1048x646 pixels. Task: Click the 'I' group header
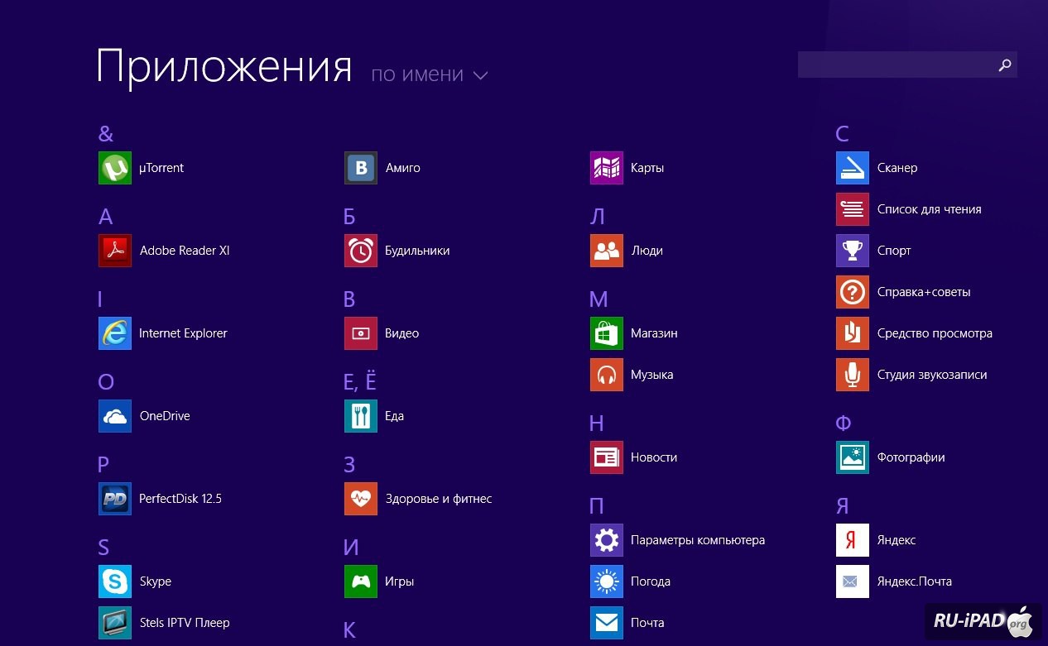[100, 299]
